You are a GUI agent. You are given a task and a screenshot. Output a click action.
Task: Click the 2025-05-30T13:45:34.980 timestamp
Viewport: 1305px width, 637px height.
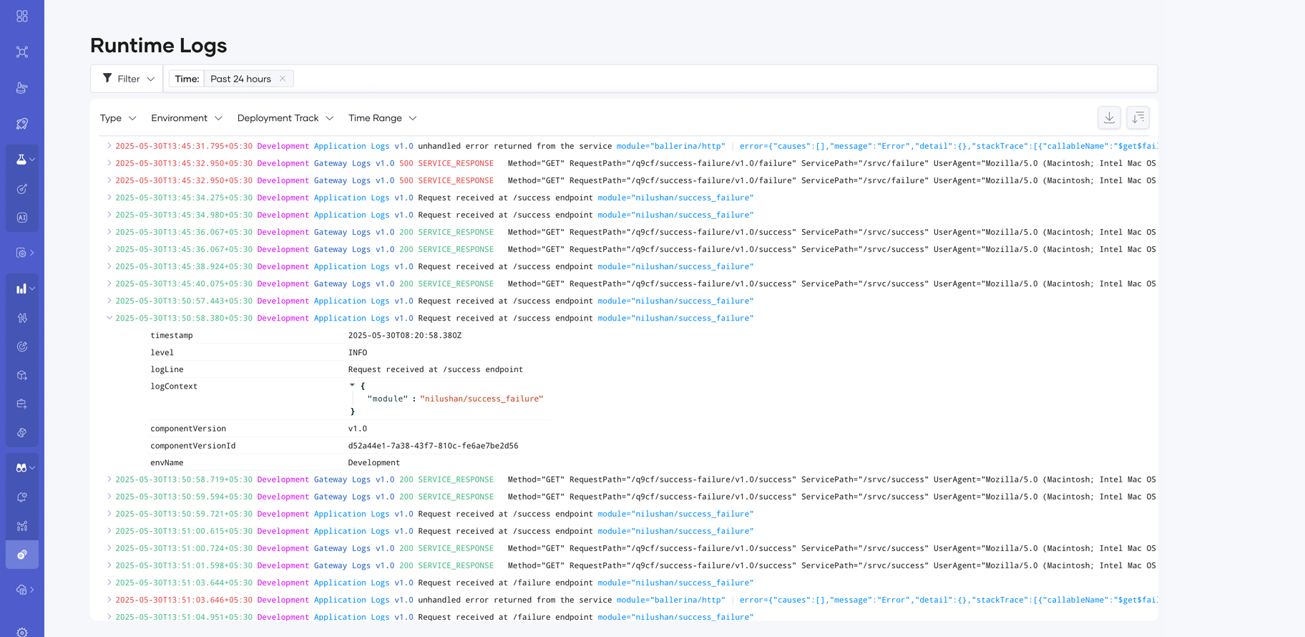[x=184, y=215]
